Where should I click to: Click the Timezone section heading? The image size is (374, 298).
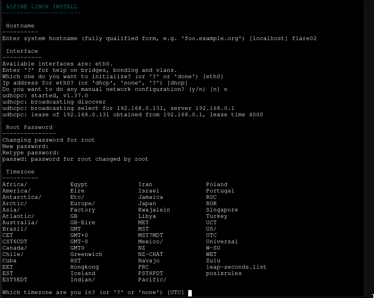coord(20,172)
